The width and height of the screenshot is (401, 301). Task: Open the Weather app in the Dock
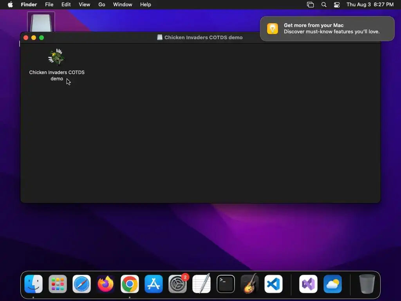(x=332, y=284)
